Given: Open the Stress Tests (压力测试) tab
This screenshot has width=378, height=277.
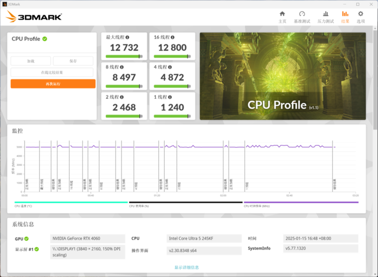Looking at the screenshot, I should pyautogui.click(x=326, y=17).
